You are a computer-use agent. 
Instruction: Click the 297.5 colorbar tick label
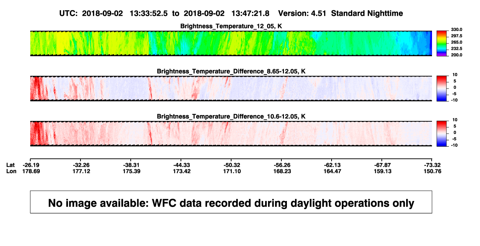456,36
